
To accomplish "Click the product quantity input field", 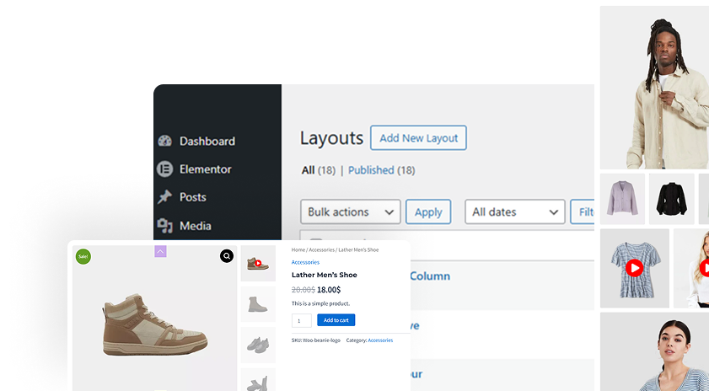I will click(x=301, y=320).
